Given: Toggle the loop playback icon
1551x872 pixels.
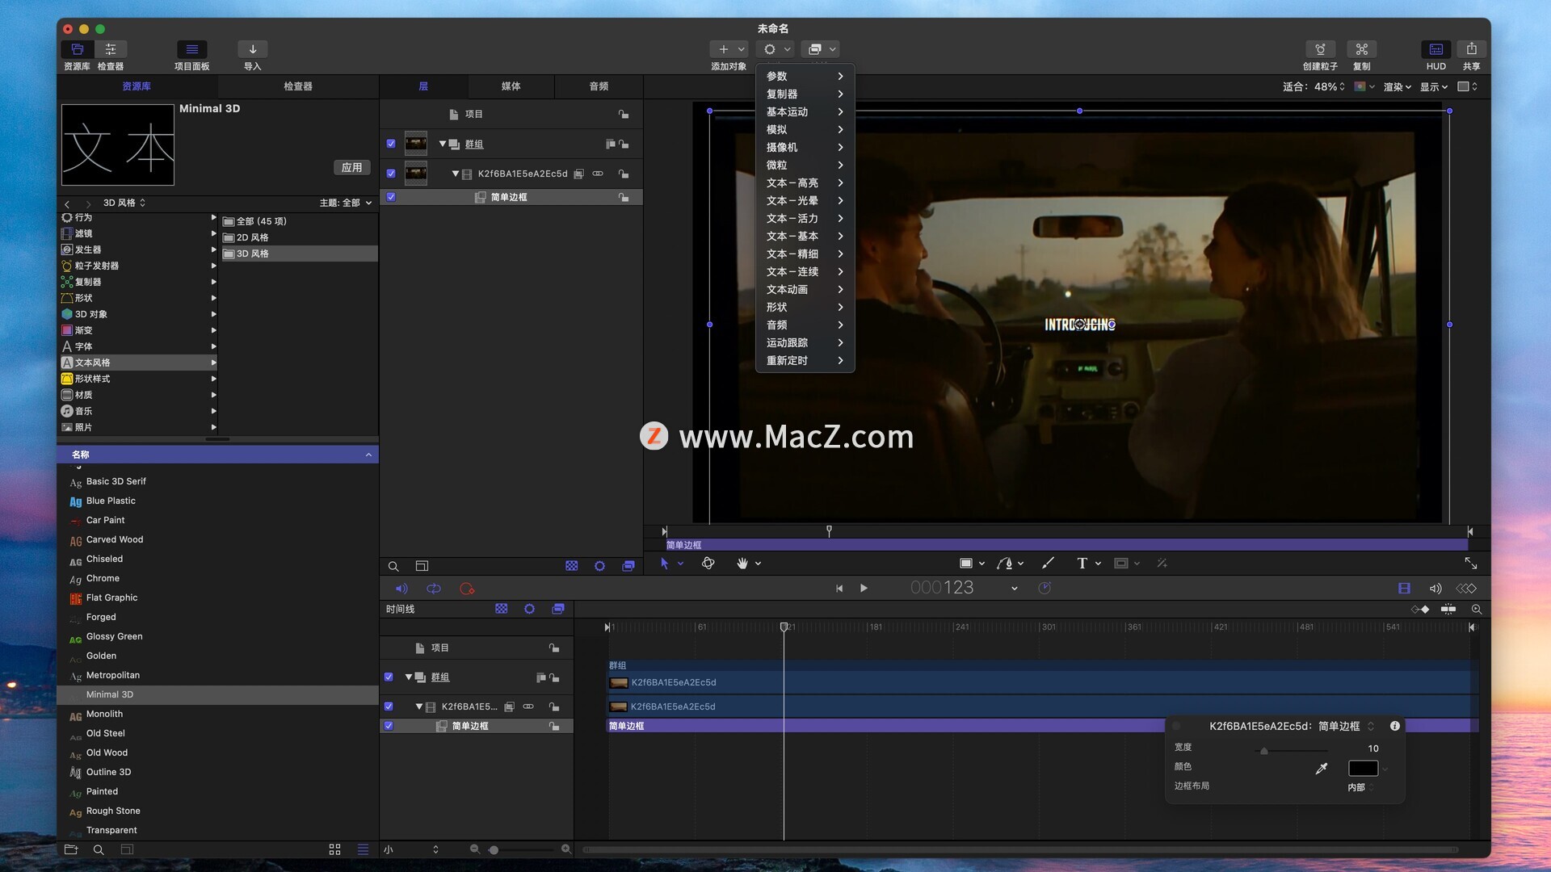Looking at the screenshot, I should [434, 589].
